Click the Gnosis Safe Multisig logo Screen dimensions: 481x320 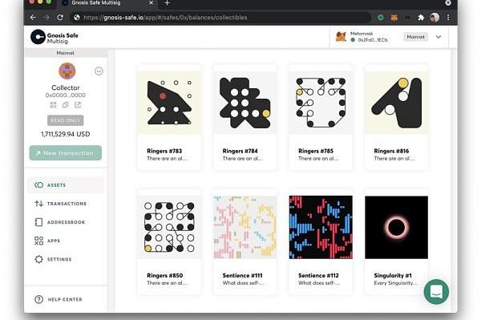pos(55,37)
